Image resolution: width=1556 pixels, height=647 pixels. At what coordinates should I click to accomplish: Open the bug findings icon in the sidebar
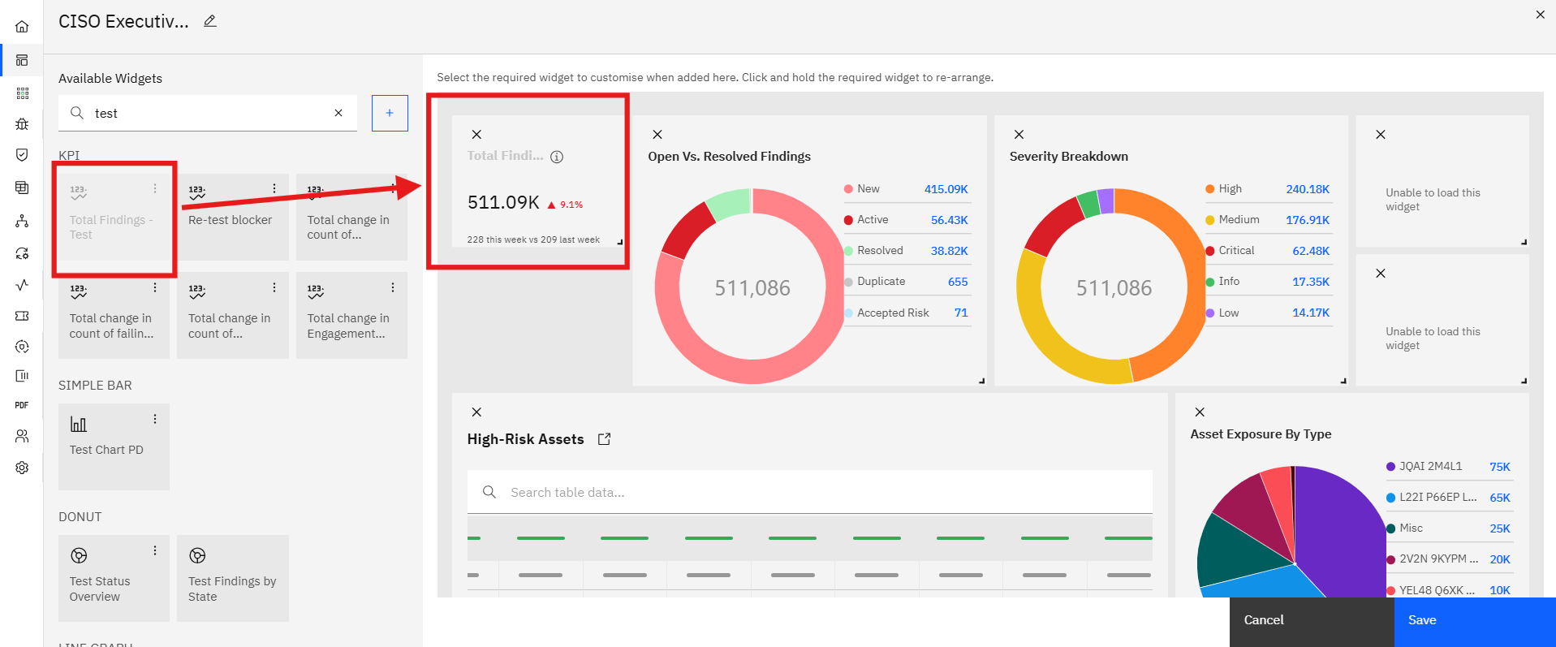22,124
